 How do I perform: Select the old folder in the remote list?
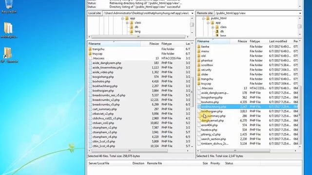tap(203, 56)
